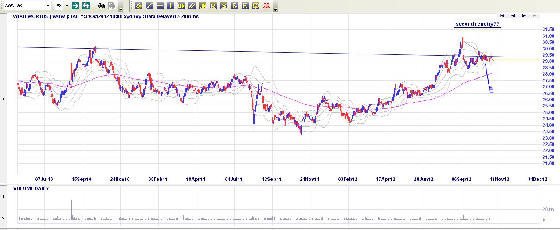
Task: Select the Fr Fibonacci retracement tool
Action: 235,6
